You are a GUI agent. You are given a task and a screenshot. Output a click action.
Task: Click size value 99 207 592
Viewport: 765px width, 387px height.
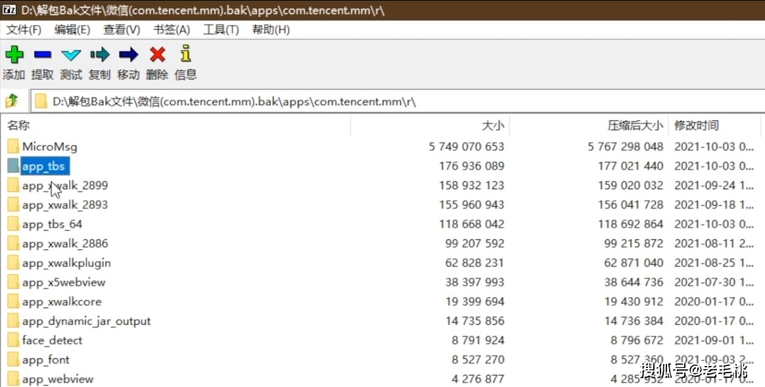(475, 243)
